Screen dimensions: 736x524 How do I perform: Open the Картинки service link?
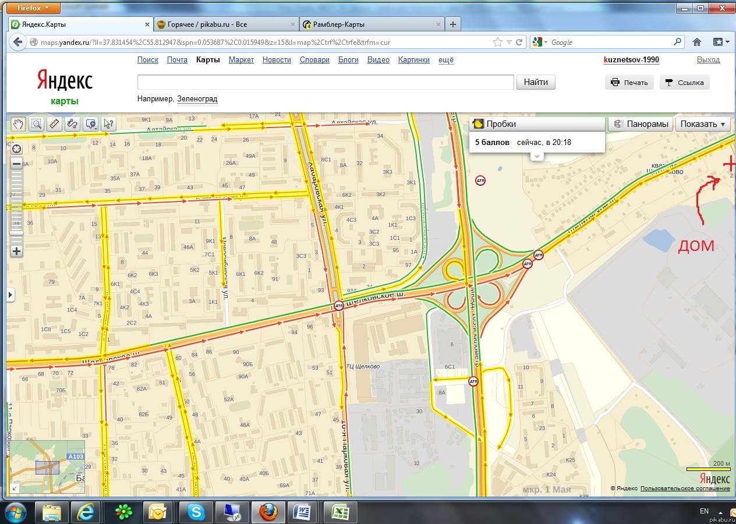point(414,60)
